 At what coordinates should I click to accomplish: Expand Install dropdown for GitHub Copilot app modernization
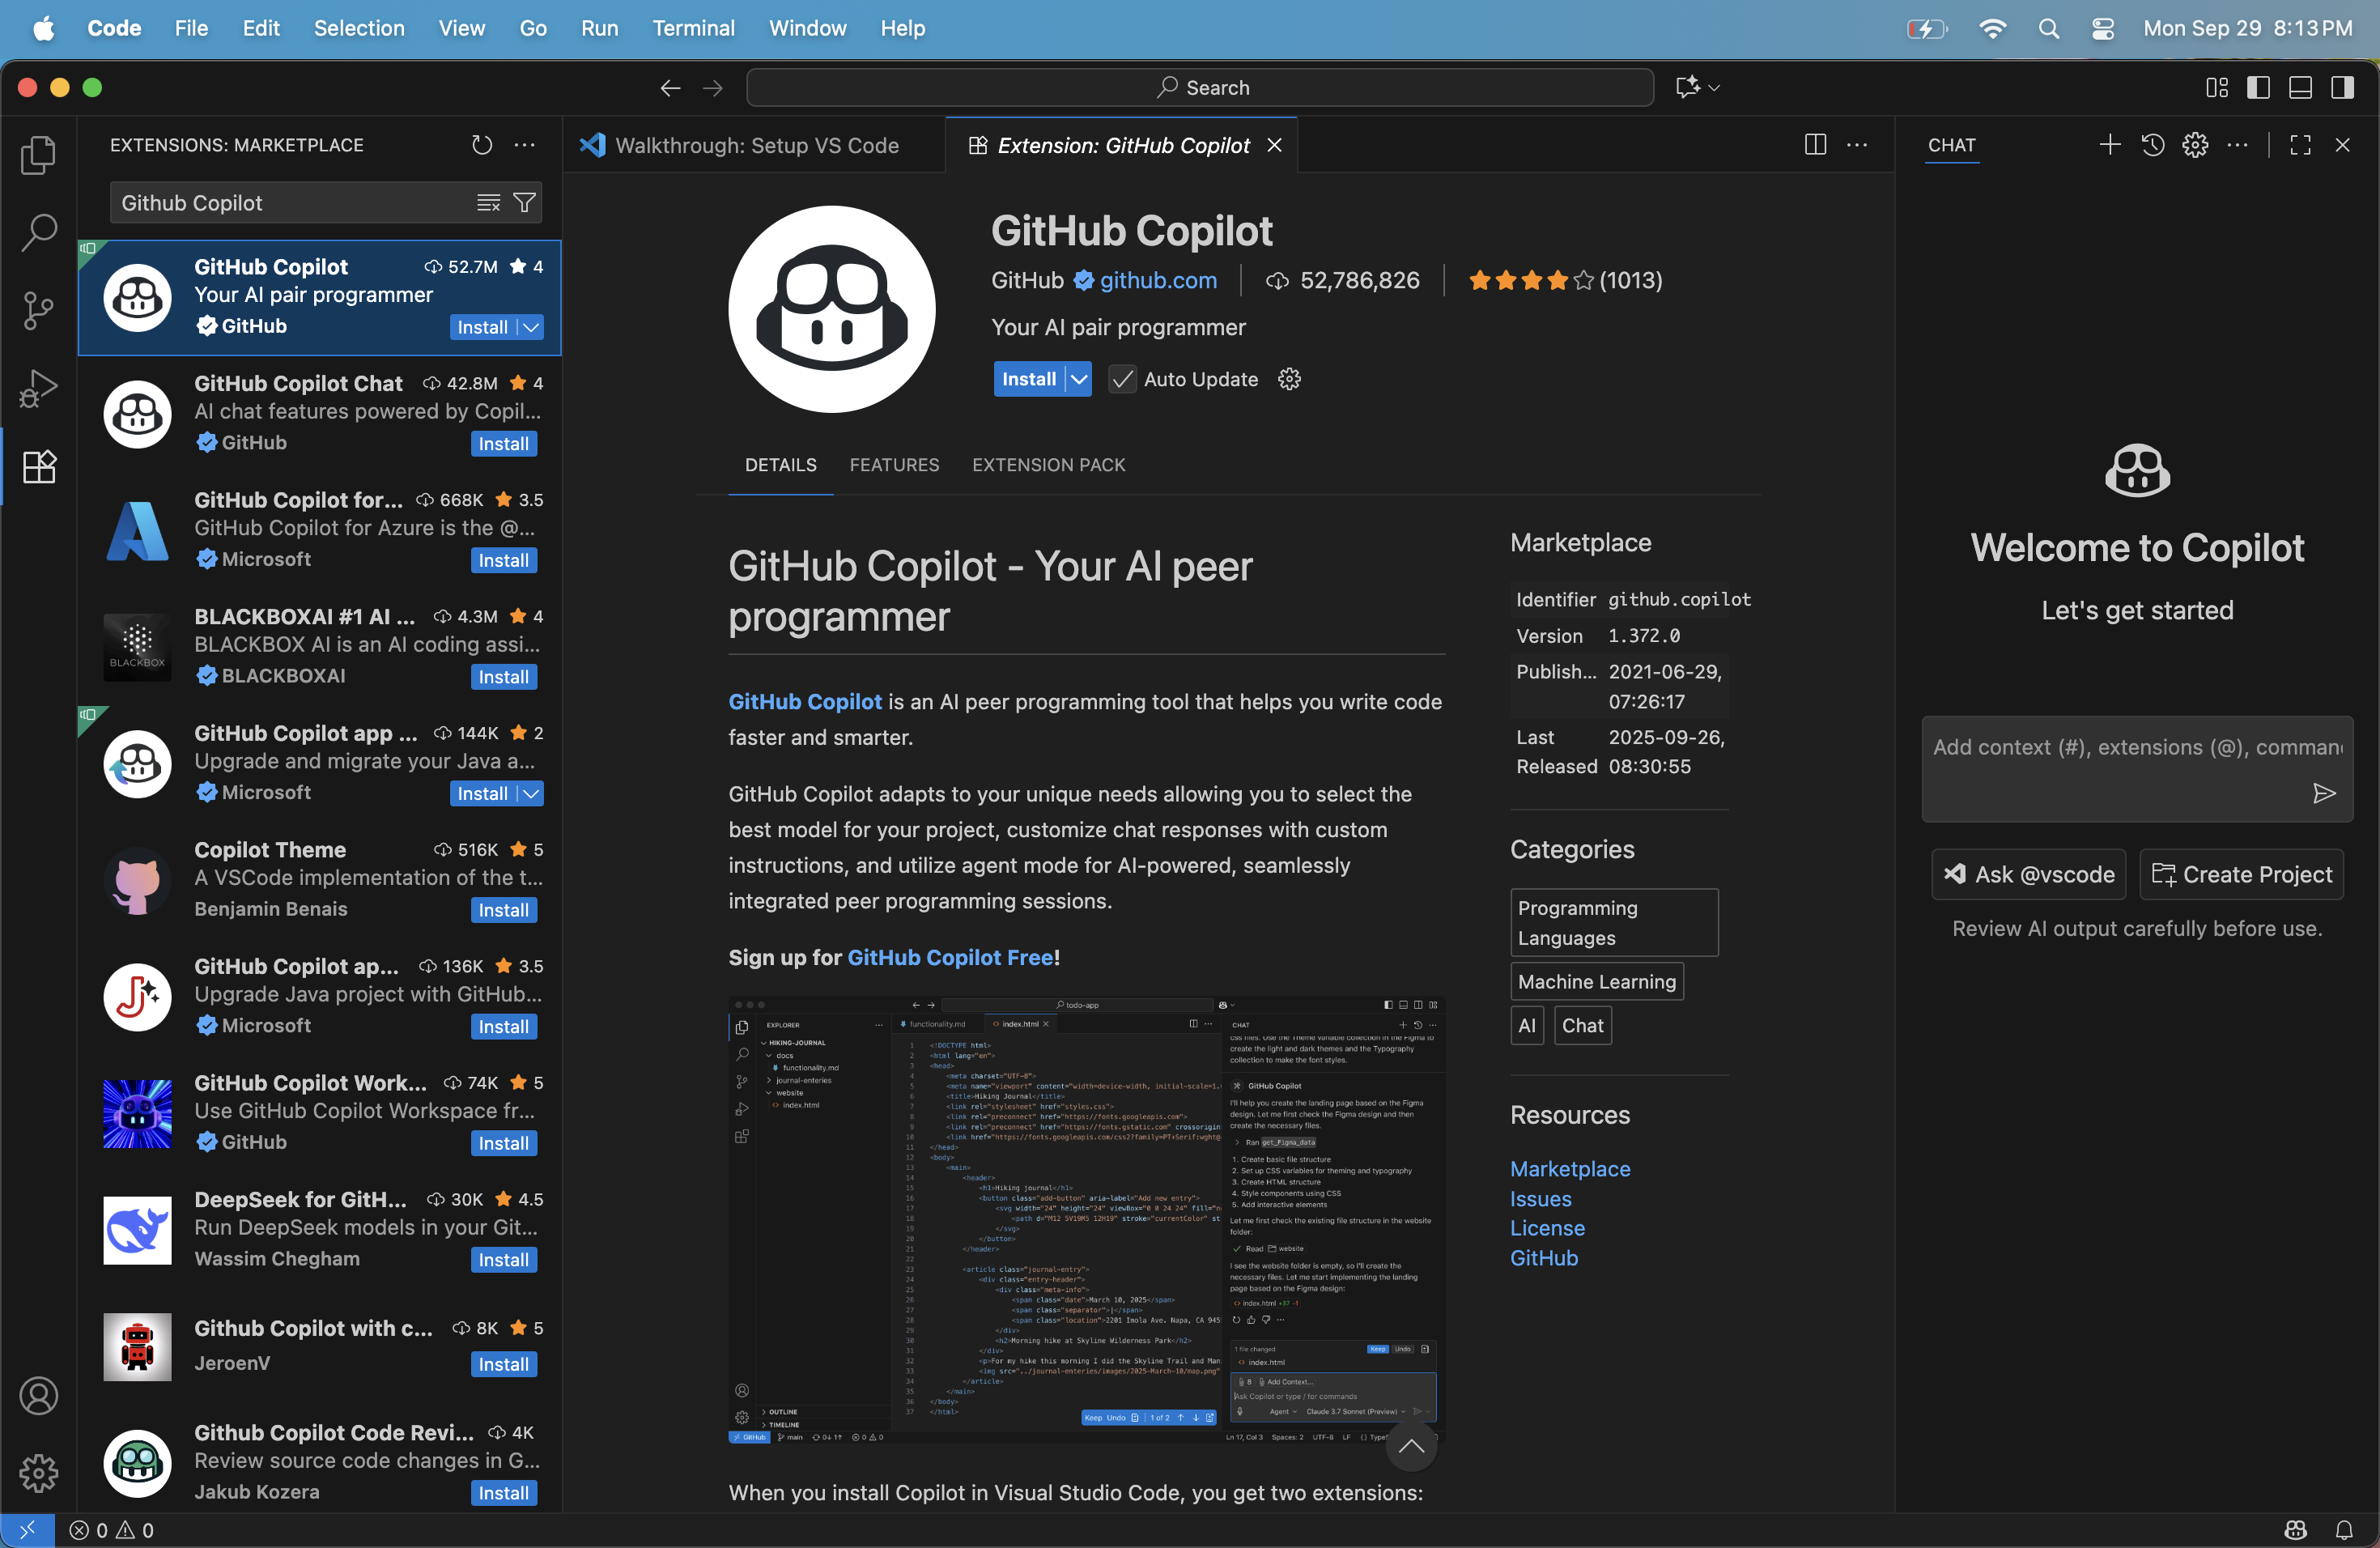531,793
